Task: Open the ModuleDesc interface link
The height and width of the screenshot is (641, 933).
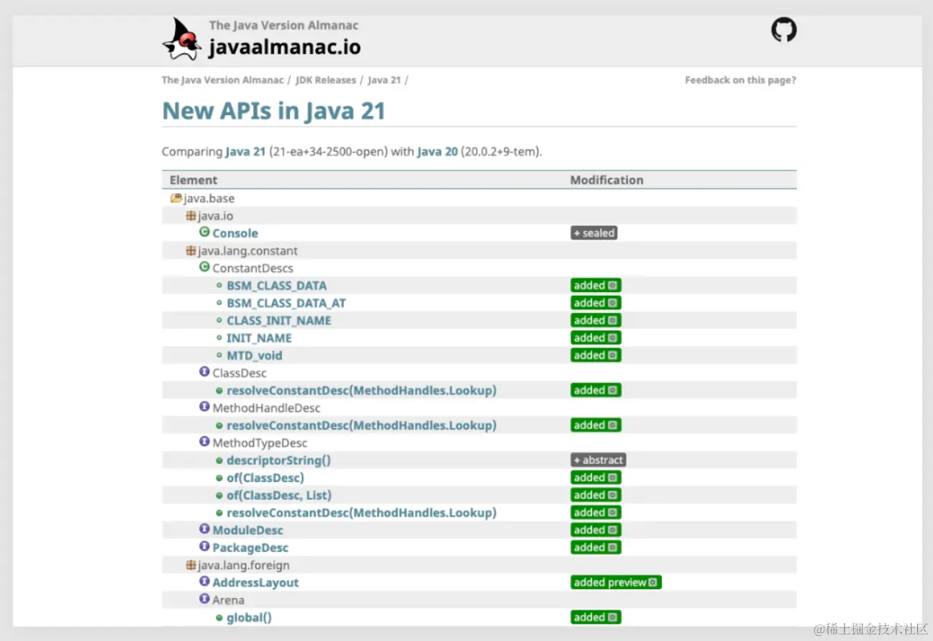Action: 248,530
